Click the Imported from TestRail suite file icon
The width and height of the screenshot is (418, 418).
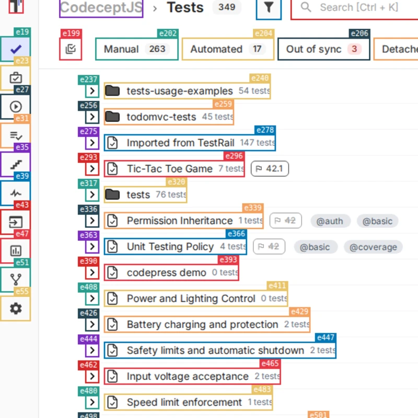point(112,143)
